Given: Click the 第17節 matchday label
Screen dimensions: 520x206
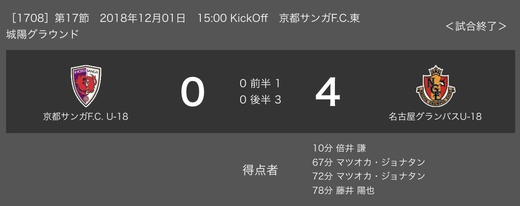Looking at the screenshot, I should (71, 18).
